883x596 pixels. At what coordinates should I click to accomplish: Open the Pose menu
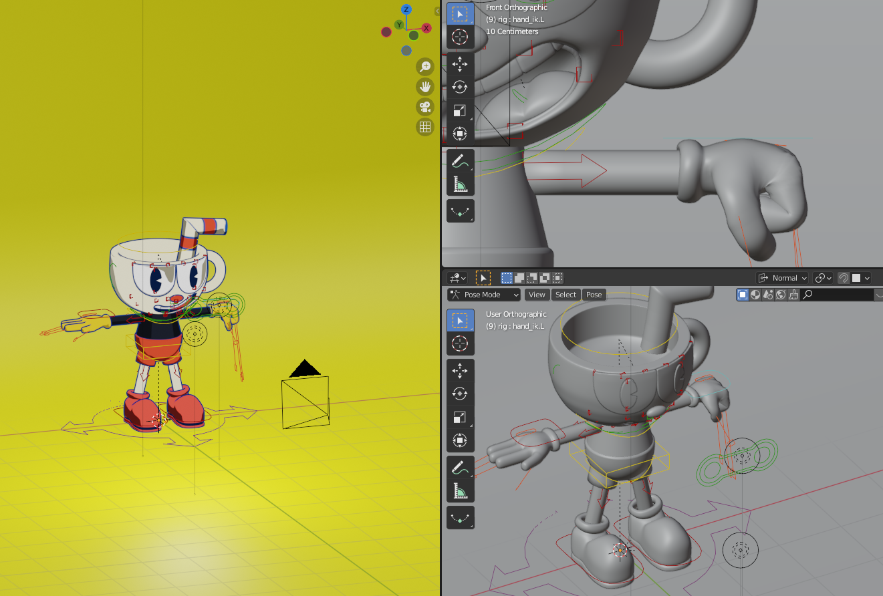[x=594, y=295]
